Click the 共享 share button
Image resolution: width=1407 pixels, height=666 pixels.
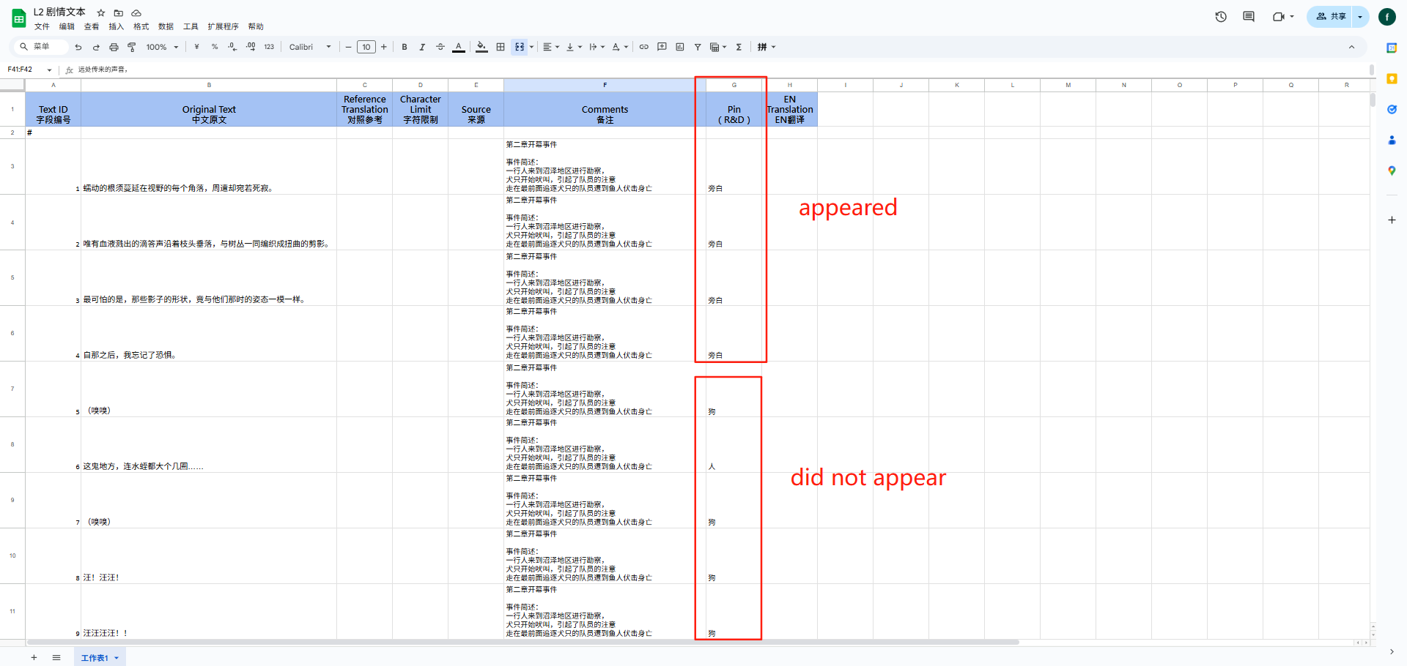(x=1332, y=16)
